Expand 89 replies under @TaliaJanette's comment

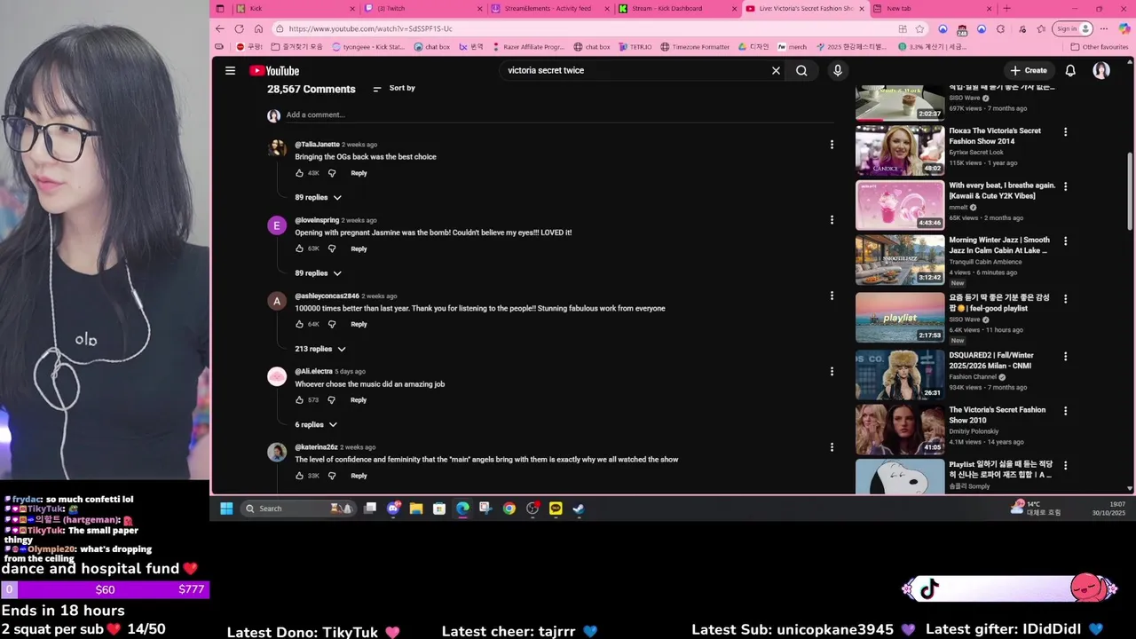(318, 197)
